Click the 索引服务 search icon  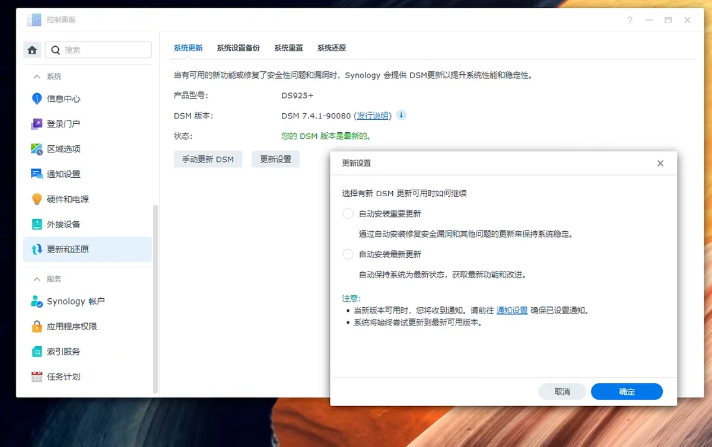pyautogui.click(x=36, y=352)
